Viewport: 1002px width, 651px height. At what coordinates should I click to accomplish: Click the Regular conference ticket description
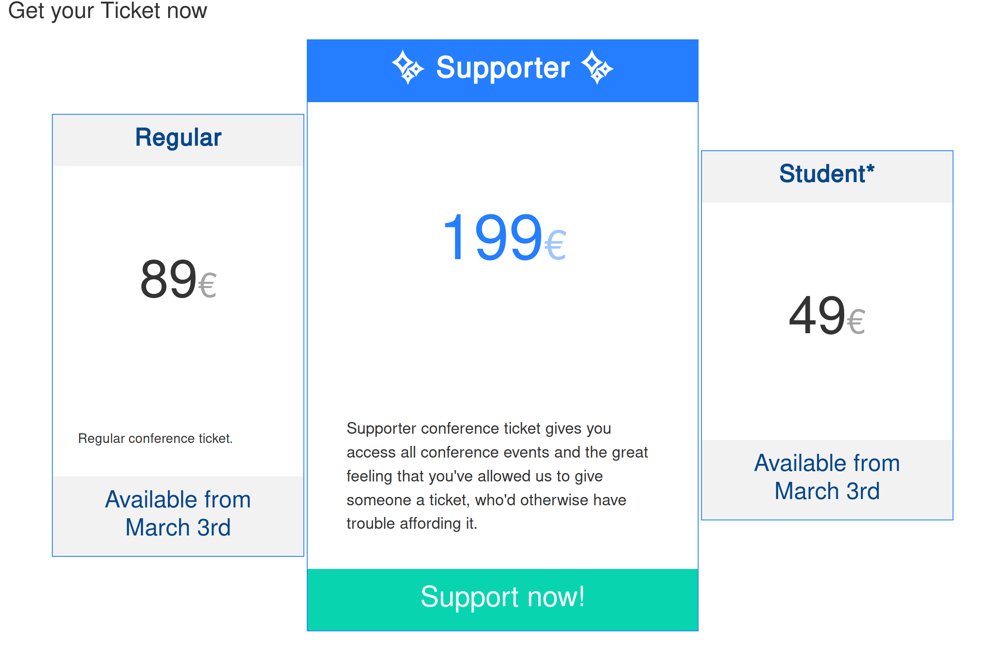[x=155, y=438]
